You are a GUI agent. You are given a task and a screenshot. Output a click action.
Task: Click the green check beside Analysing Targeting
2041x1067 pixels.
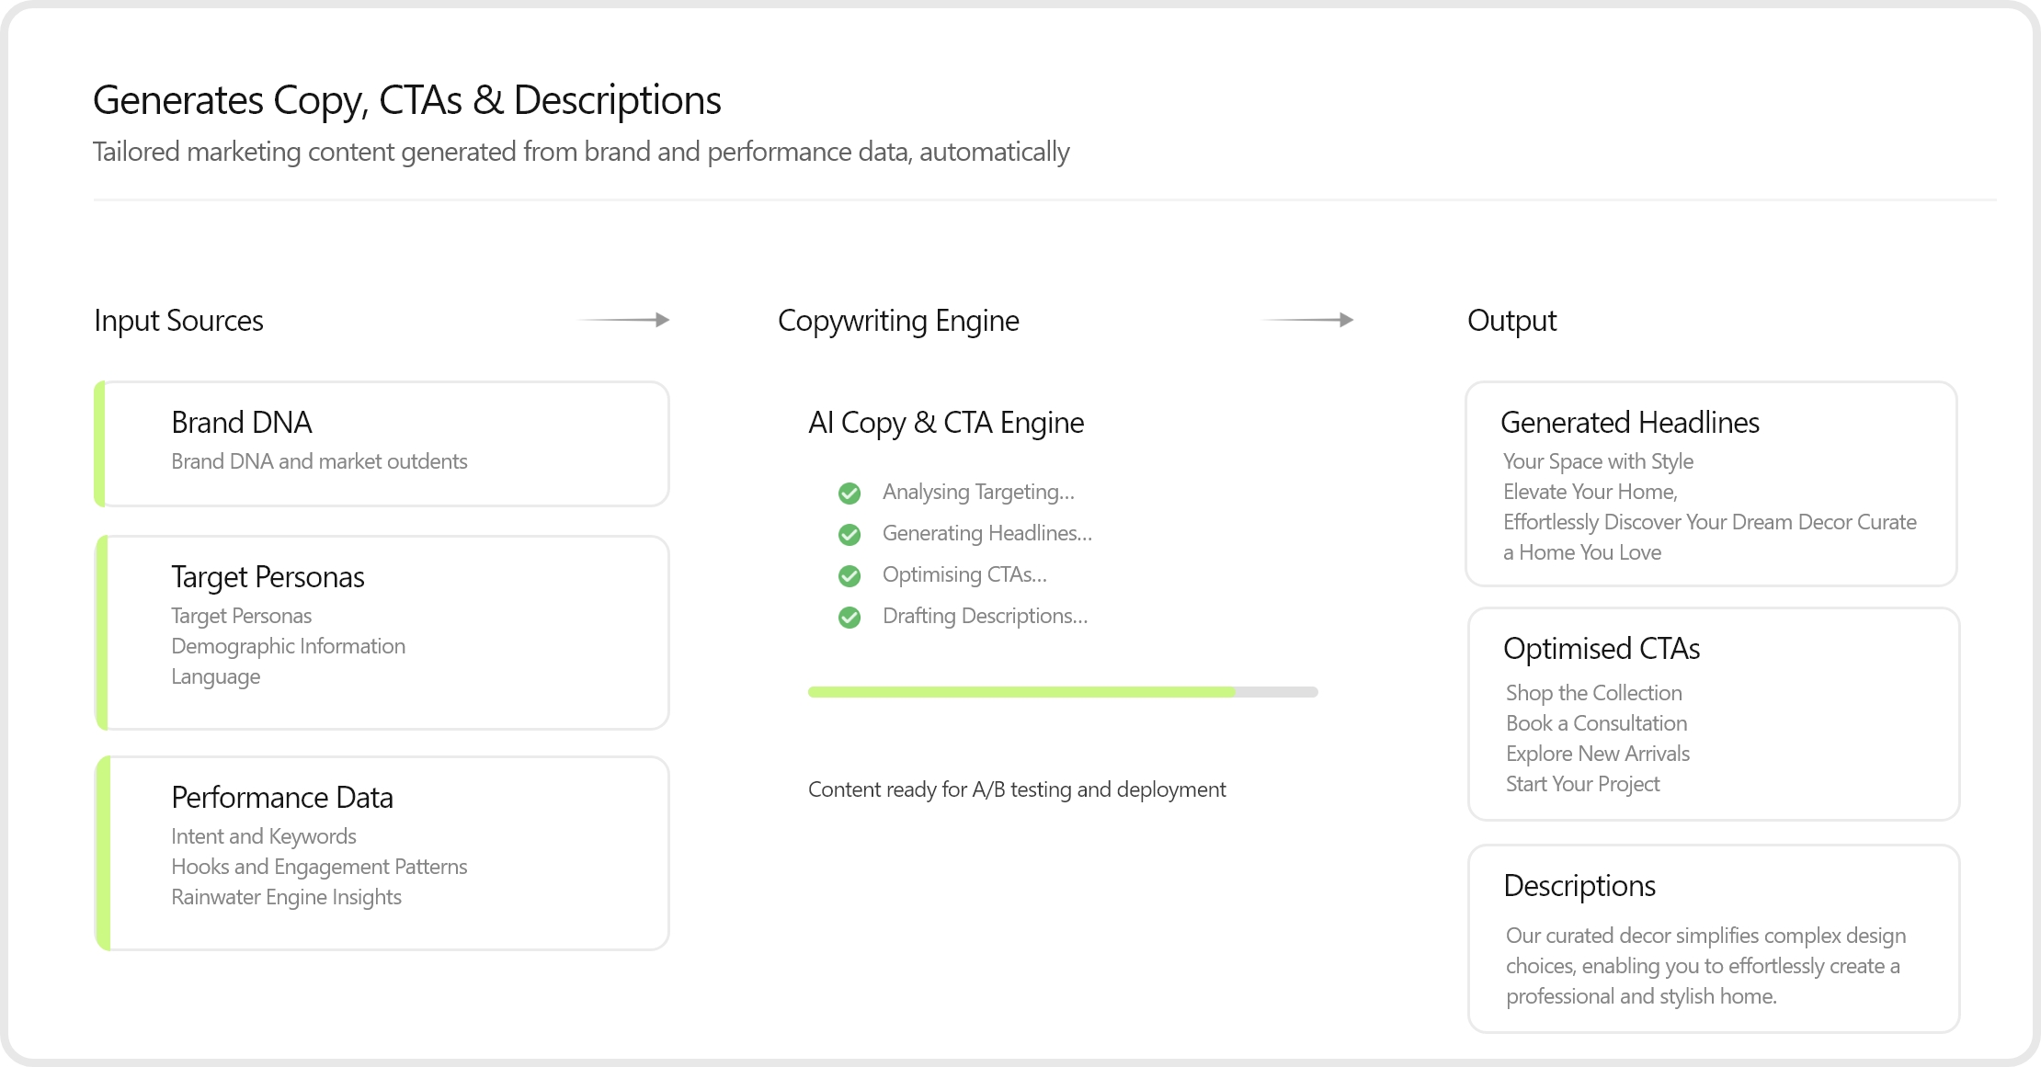coord(849,494)
